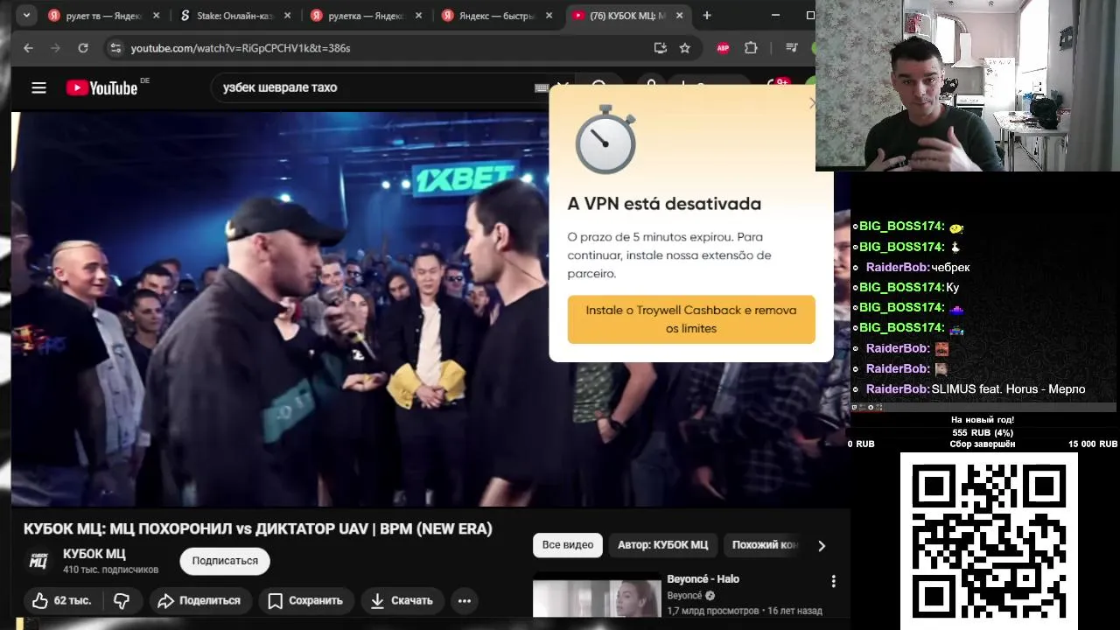Click the 'Beyoncé' channel name under Halo
Viewport: 1120px width, 630px height.
[x=684, y=596]
